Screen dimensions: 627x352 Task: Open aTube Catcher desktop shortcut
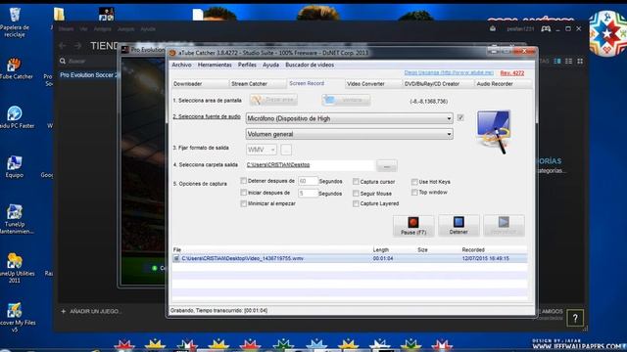click(15, 68)
